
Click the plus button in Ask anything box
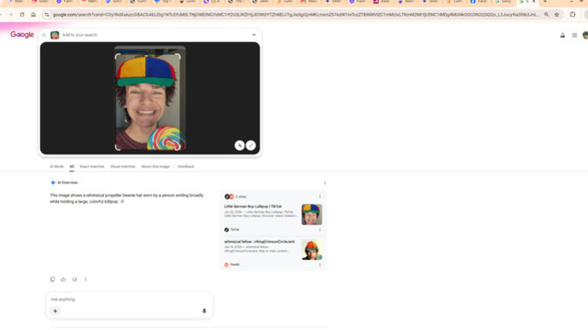[55, 311]
